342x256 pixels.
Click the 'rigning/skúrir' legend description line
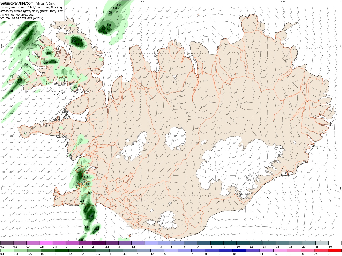[x=31, y=7]
